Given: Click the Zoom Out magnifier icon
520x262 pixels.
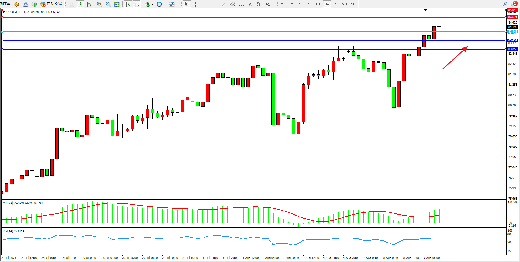Looking at the screenshot, I should pyautogui.click(x=108, y=4).
